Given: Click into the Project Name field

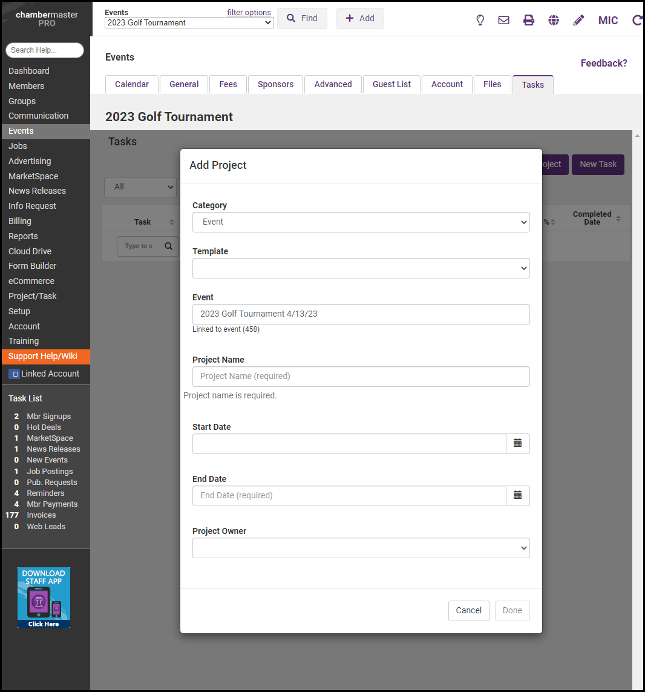Looking at the screenshot, I should [361, 376].
